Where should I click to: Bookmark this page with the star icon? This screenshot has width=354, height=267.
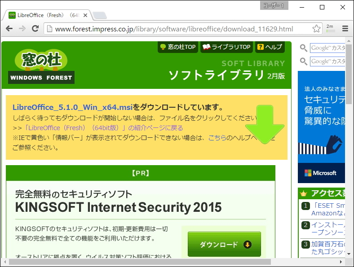click(316, 29)
